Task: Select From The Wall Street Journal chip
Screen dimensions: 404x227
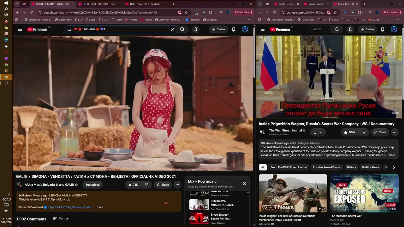Action: 288,167
